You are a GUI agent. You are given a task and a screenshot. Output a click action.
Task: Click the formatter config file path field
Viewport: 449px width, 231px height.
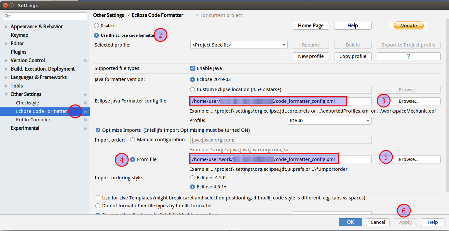point(280,101)
